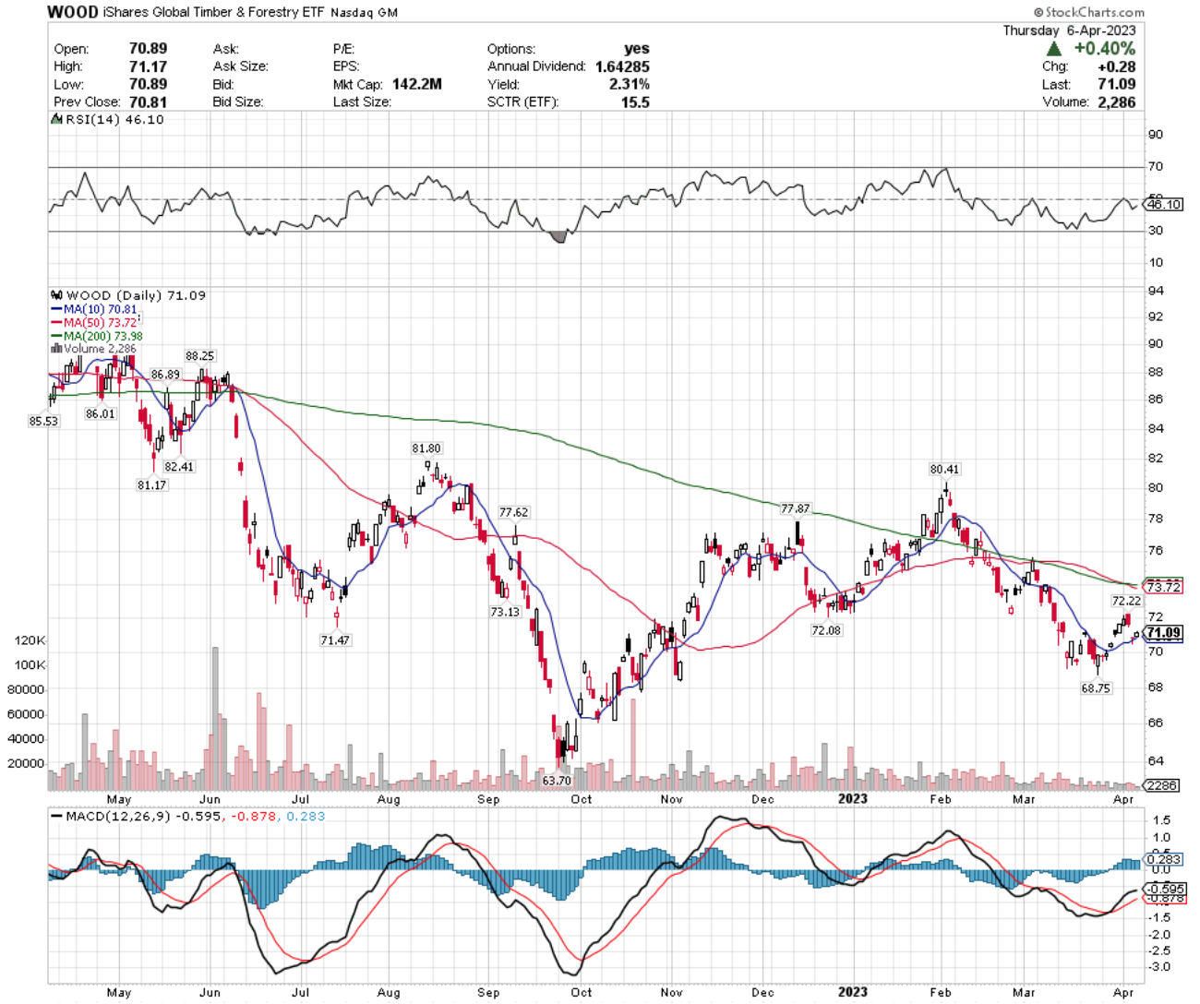Image resolution: width=1200 pixels, height=1004 pixels.
Task: Click the date Thursday 6-Apr-2023
Action: coord(1070,30)
